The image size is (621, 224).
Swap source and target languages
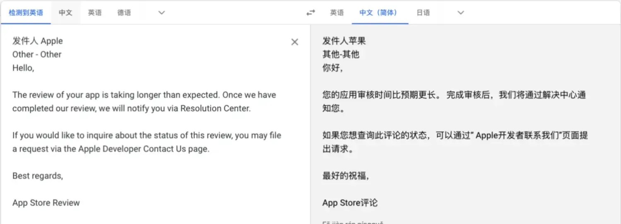310,13
